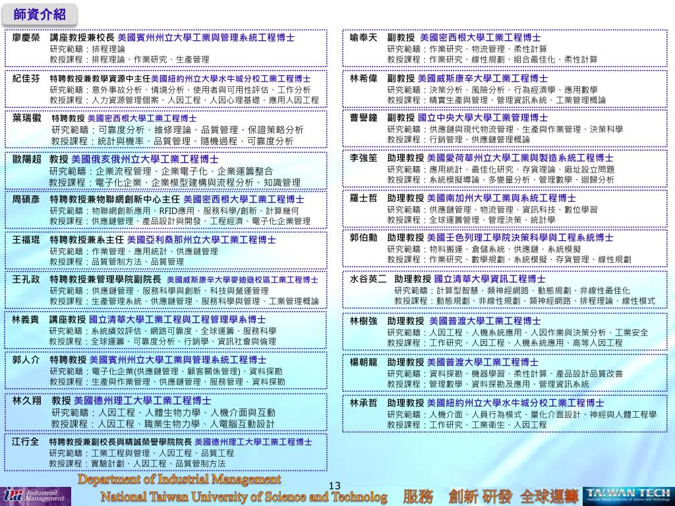Click the name 江行全

pyautogui.click(x=26, y=441)
